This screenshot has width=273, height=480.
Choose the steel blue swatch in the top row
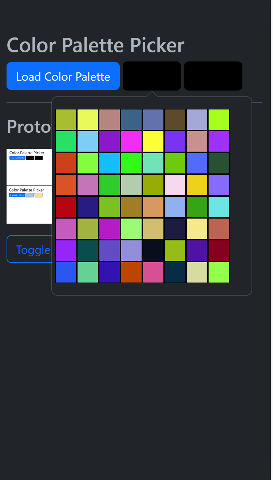pyautogui.click(x=131, y=120)
